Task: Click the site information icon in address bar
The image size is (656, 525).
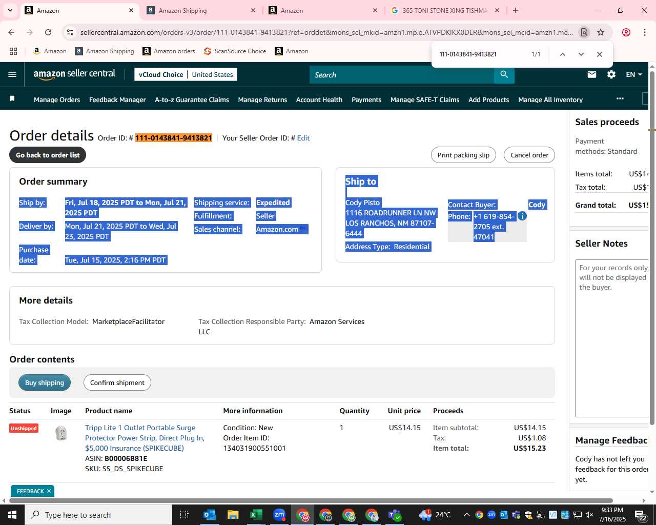Action: click(70, 32)
